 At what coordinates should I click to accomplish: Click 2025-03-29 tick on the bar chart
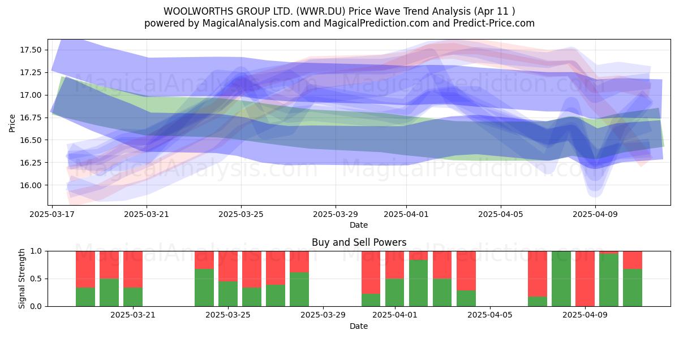(x=323, y=315)
